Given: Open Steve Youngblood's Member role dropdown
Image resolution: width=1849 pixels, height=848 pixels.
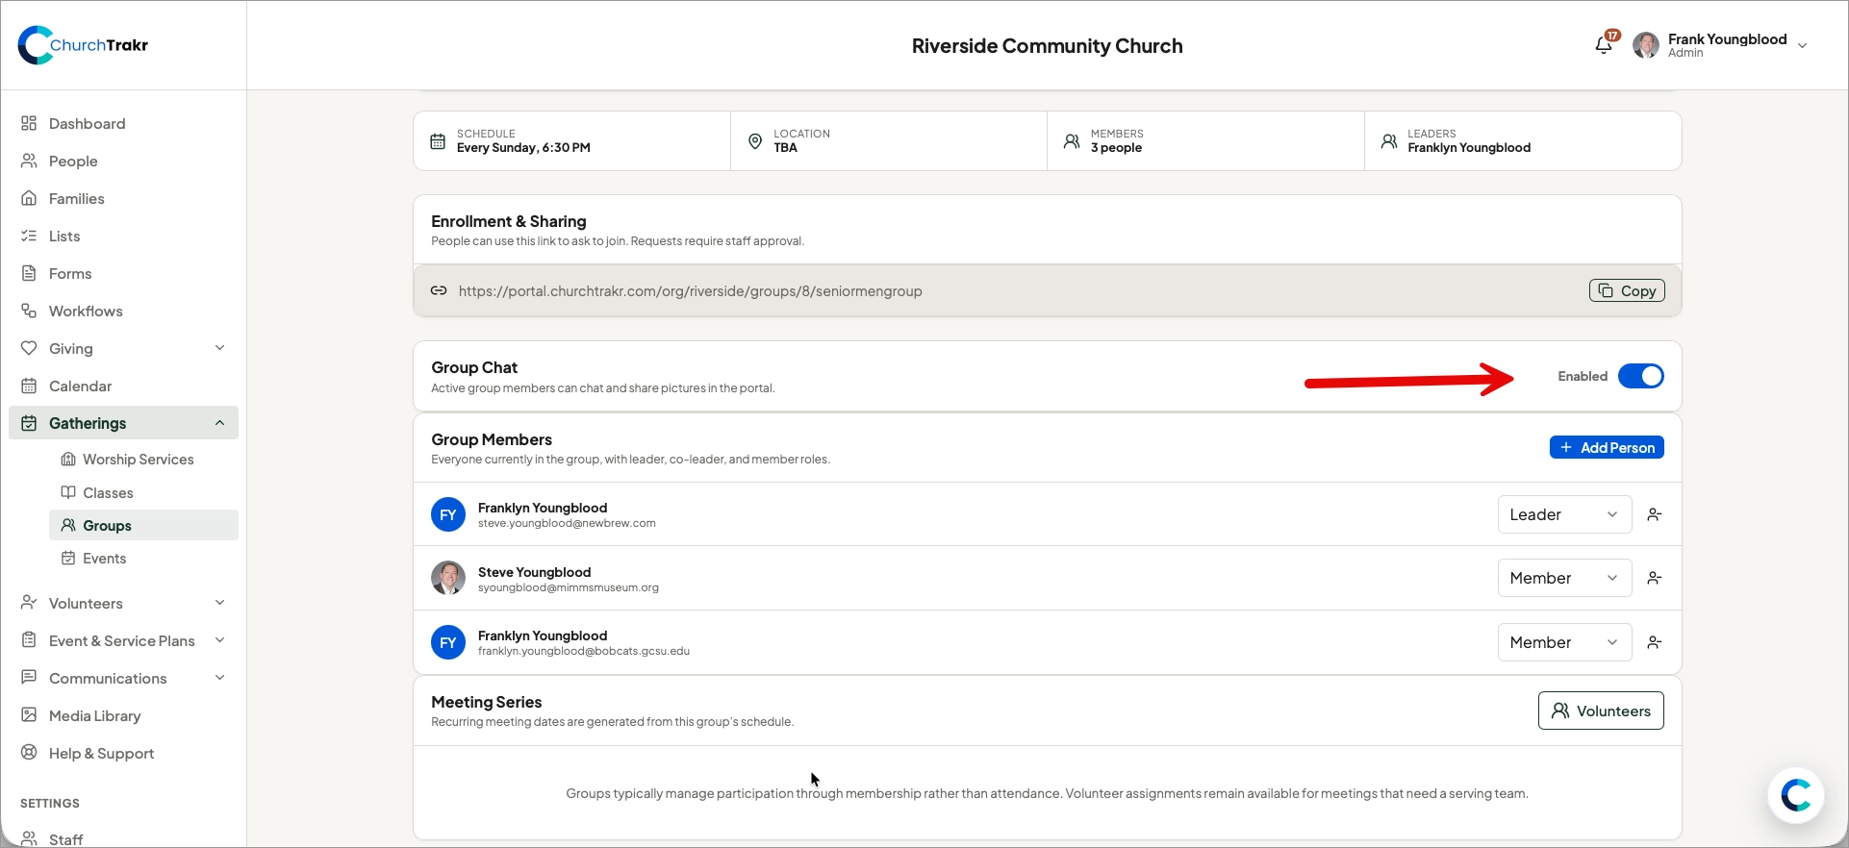Looking at the screenshot, I should pyautogui.click(x=1564, y=579).
